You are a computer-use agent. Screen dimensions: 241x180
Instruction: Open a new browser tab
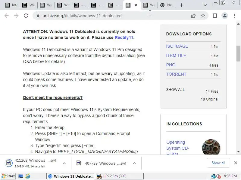[x=182, y=5]
